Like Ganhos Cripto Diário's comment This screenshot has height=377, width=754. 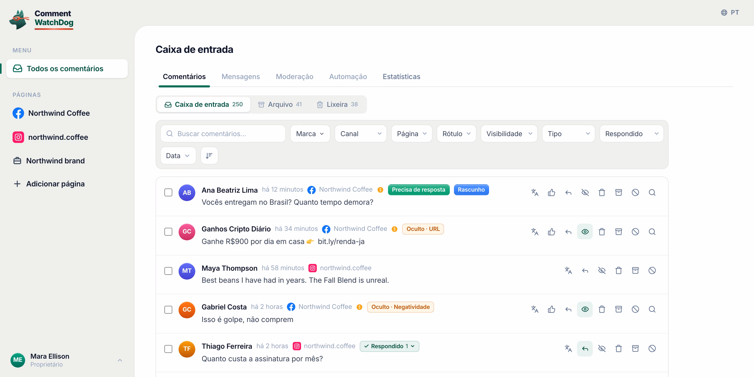[551, 231]
